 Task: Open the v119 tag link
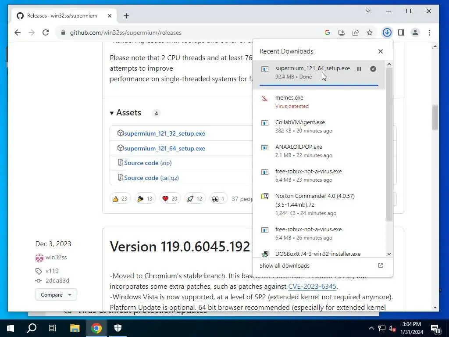coord(52,271)
